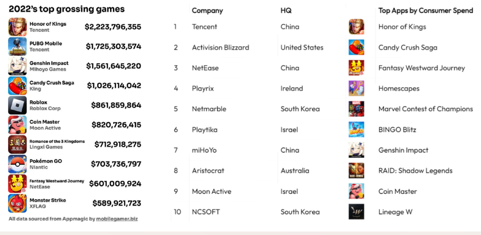This screenshot has height=235, width=481.
Task: Select Marvel Contest of Champions icon
Action: pyautogui.click(x=356, y=109)
